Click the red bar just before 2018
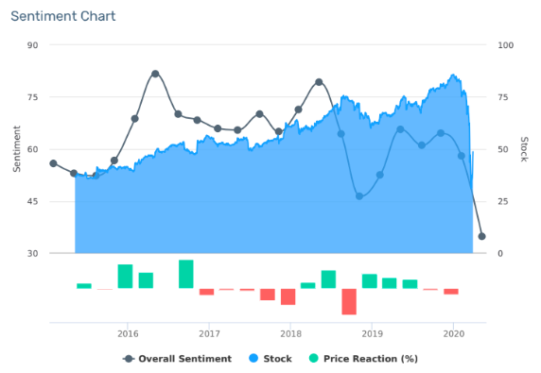The width and height of the screenshot is (541, 373). (x=288, y=297)
